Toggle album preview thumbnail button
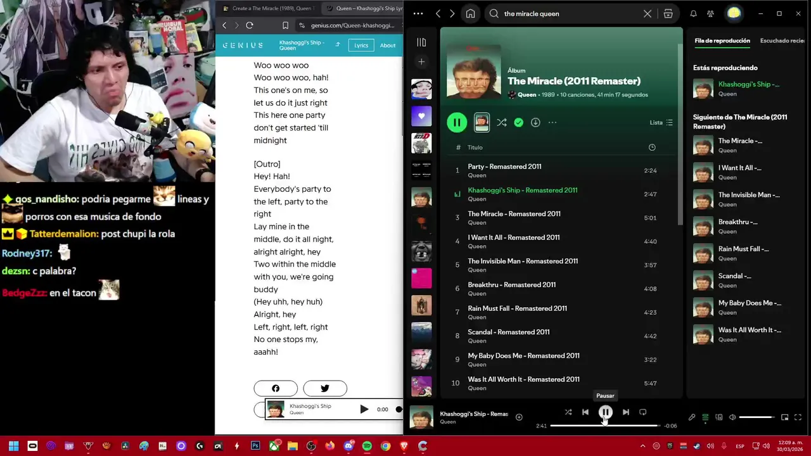Image resolution: width=811 pixels, height=456 pixels. coord(482,122)
